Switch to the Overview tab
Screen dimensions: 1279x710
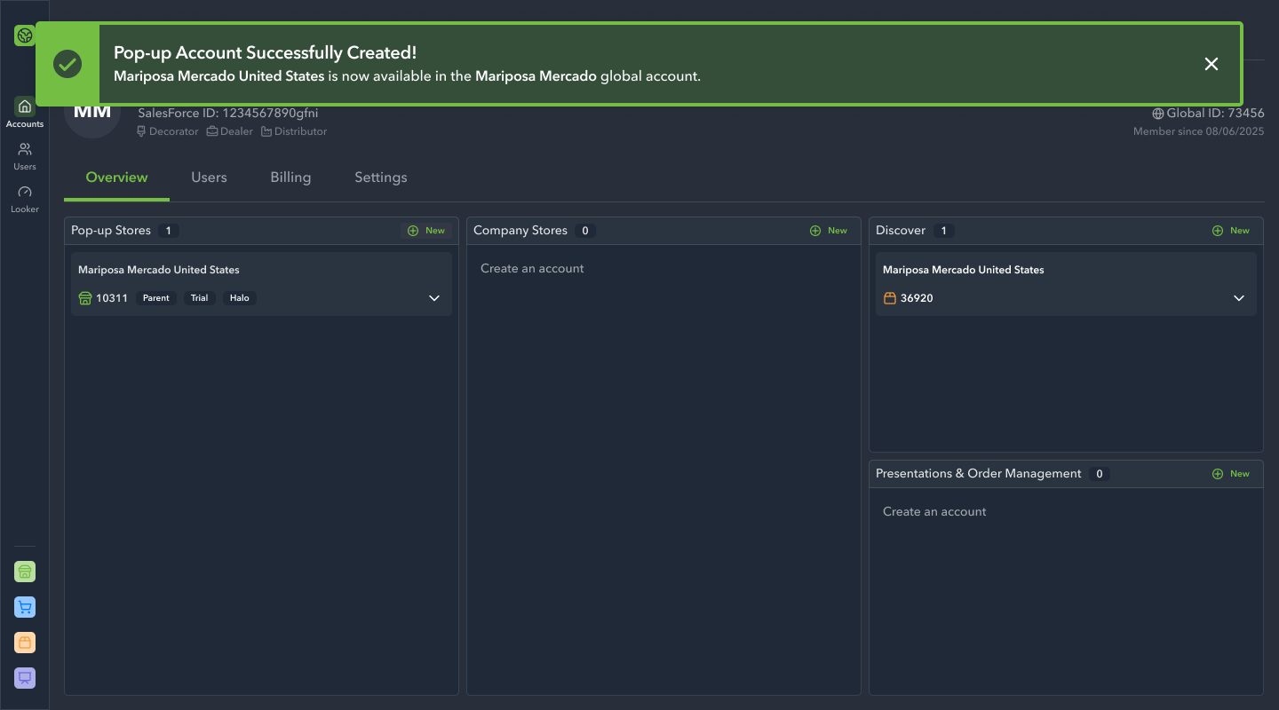pos(116,177)
